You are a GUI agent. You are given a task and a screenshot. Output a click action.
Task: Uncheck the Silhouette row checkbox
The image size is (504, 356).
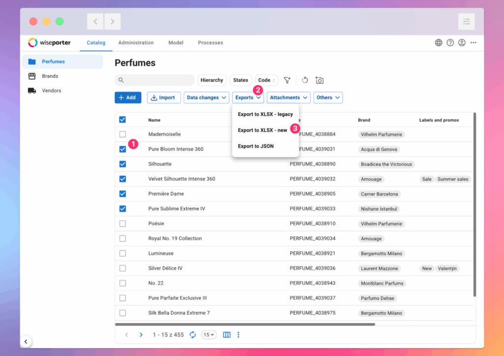click(123, 164)
